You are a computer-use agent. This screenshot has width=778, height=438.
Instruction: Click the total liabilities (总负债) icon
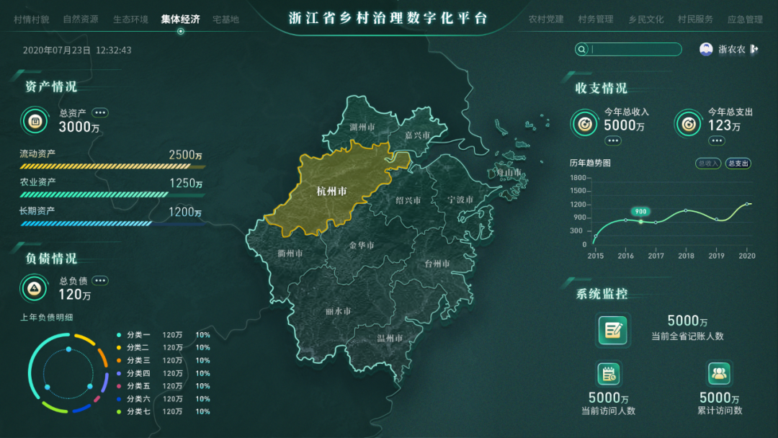click(34, 289)
